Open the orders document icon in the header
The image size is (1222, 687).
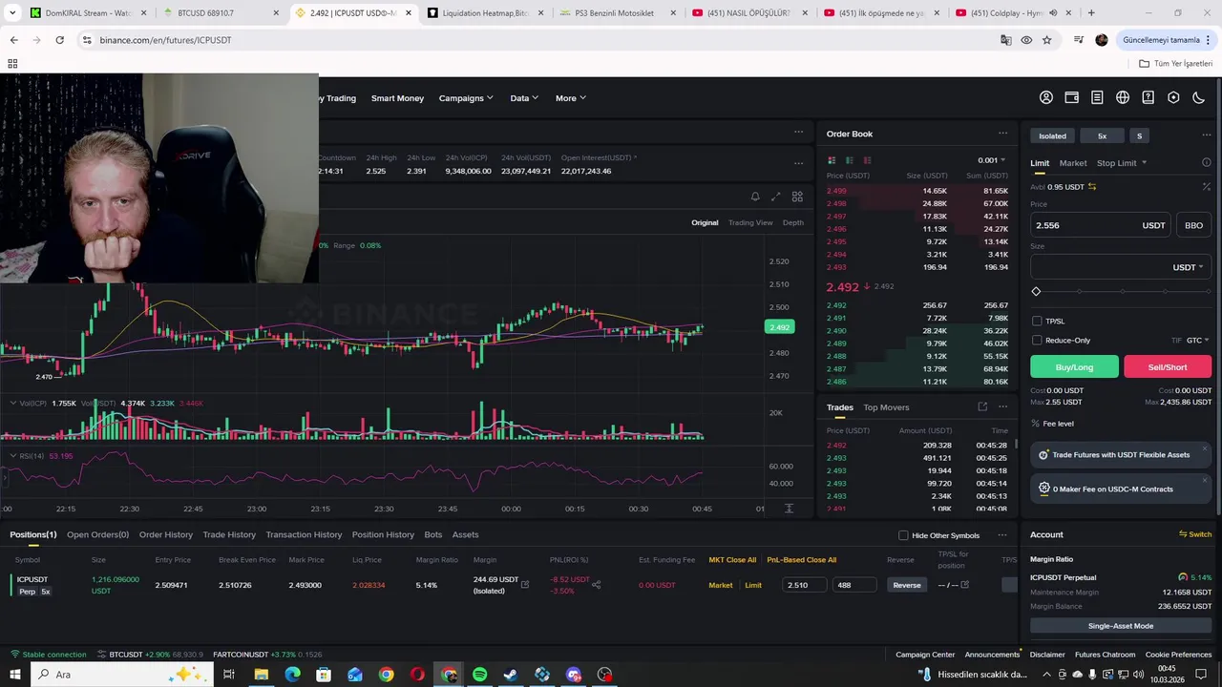click(x=1097, y=97)
